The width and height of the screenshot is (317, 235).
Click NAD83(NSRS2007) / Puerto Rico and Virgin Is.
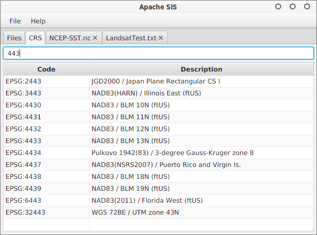point(166,164)
